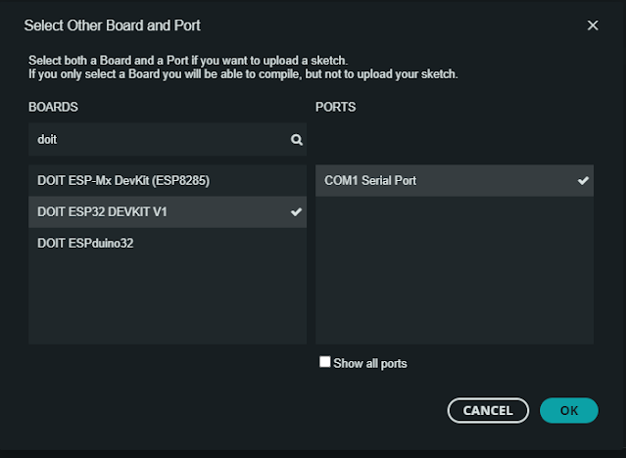Click the "If you only select a Board" note
Screen dimensions: 626x458
(243, 73)
